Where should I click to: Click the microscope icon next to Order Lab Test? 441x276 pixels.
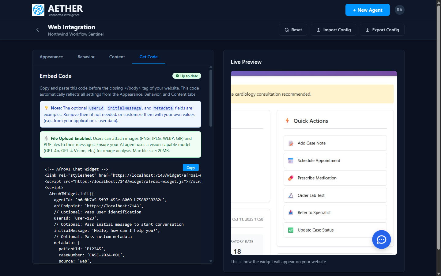point(291,195)
